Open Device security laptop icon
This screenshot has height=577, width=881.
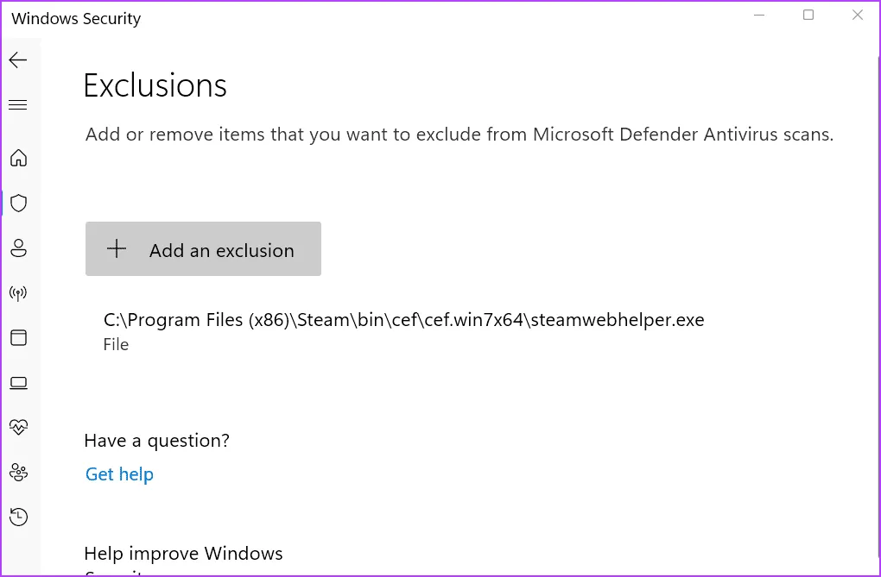(x=18, y=382)
